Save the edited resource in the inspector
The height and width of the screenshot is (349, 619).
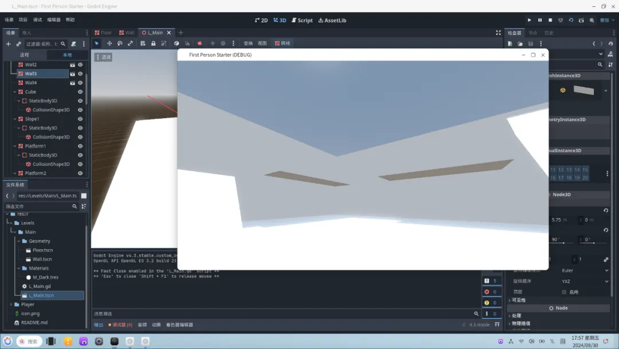(x=531, y=44)
